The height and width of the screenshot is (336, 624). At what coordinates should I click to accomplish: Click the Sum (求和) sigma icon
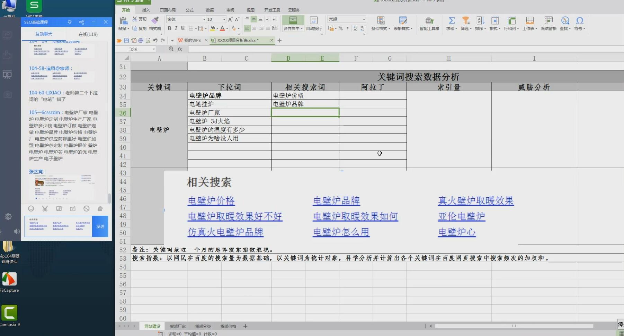pos(452,20)
